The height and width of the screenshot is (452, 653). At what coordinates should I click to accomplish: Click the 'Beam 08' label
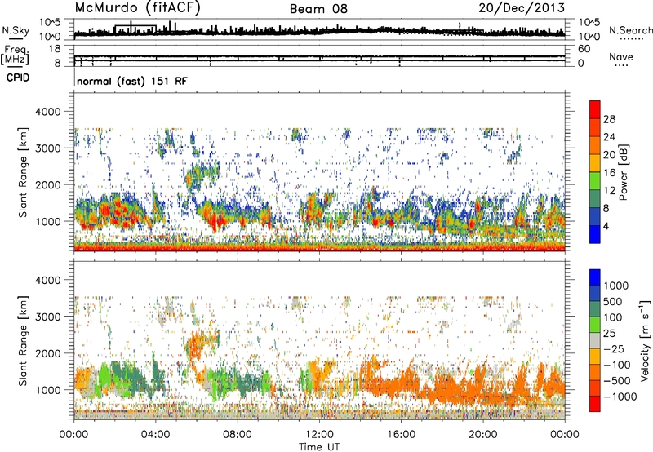318,9
